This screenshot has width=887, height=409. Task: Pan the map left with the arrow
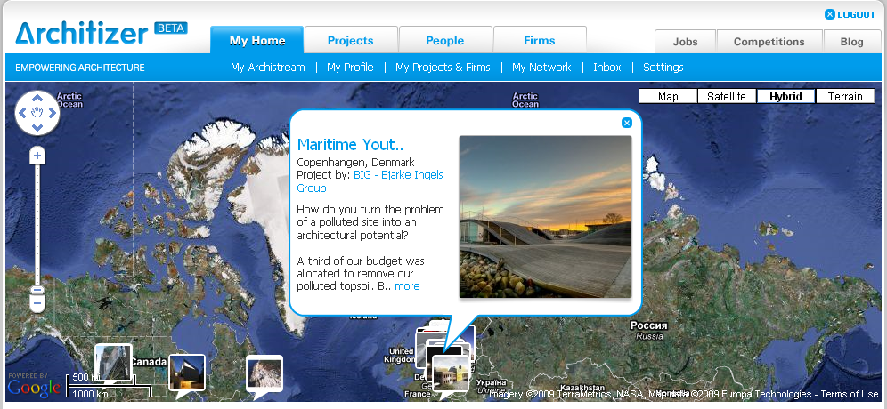22,113
